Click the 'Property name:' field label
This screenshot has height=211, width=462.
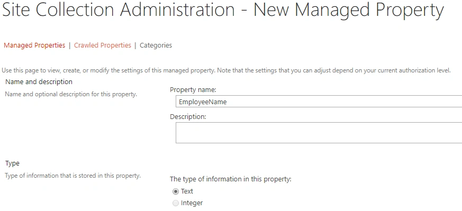click(x=193, y=90)
